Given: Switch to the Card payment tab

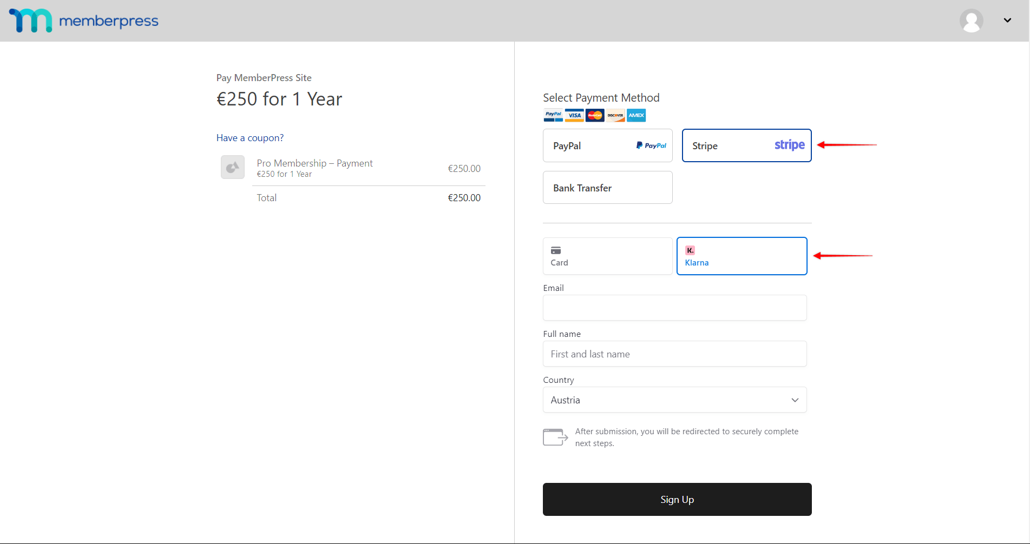Looking at the screenshot, I should coord(607,256).
